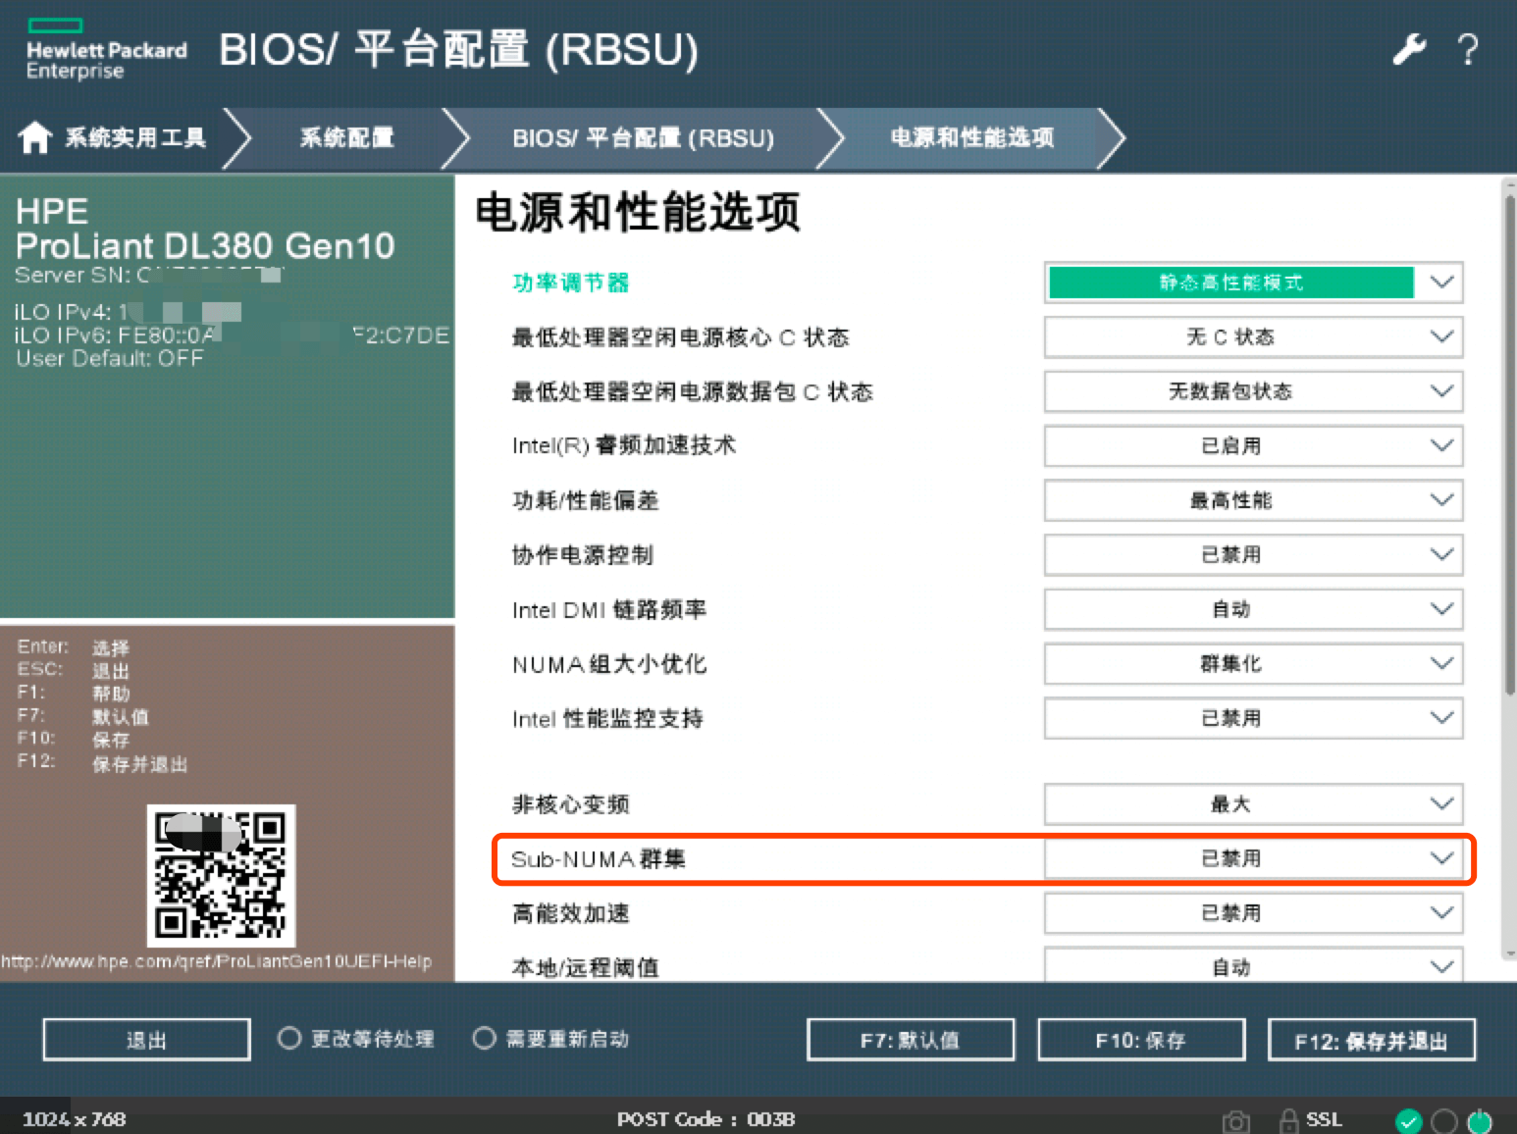The width and height of the screenshot is (1517, 1134).
Task: Click the SSL lock icon
Action: [1289, 1119]
